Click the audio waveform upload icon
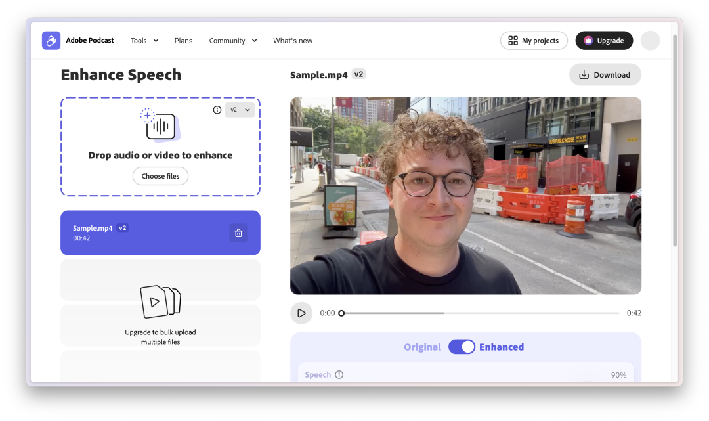 point(160,125)
